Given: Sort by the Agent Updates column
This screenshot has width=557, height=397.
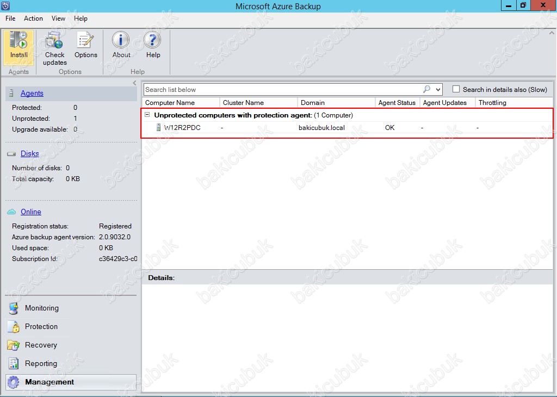Looking at the screenshot, I should (x=448, y=103).
